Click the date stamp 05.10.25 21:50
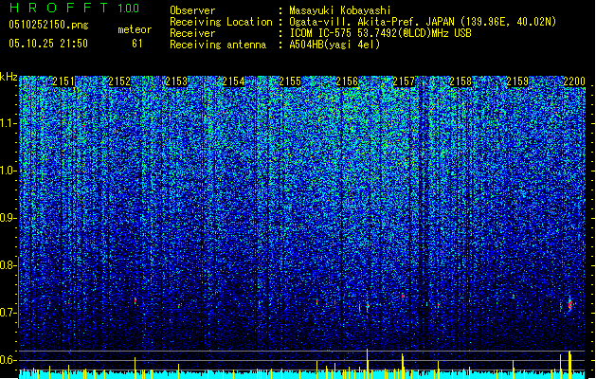This screenshot has height=379, width=596. [48, 44]
